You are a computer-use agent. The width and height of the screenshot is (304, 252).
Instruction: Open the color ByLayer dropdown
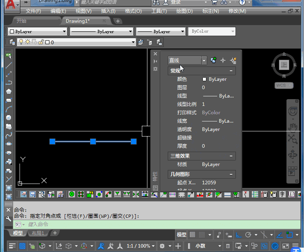click(37, 31)
